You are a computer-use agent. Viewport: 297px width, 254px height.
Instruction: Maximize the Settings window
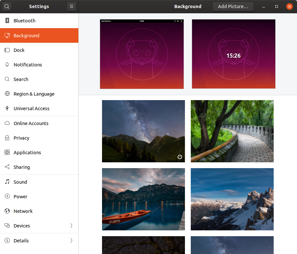point(277,6)
